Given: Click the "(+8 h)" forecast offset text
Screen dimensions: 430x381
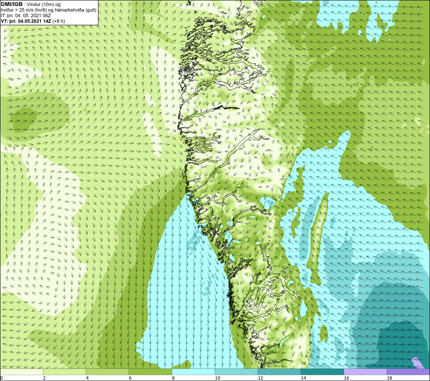Looking at the screenshot, I should [58, 21].
